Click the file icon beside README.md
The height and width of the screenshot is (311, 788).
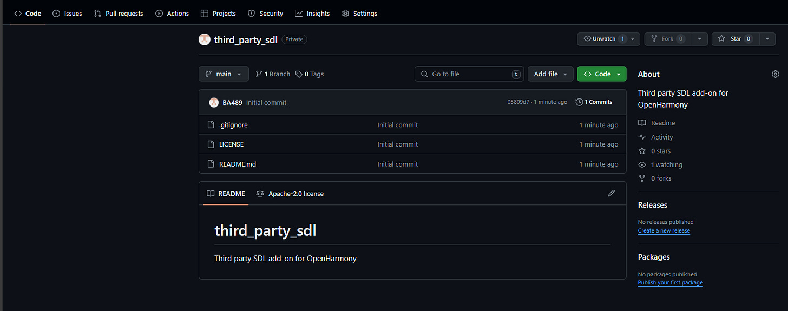(212, 164)
